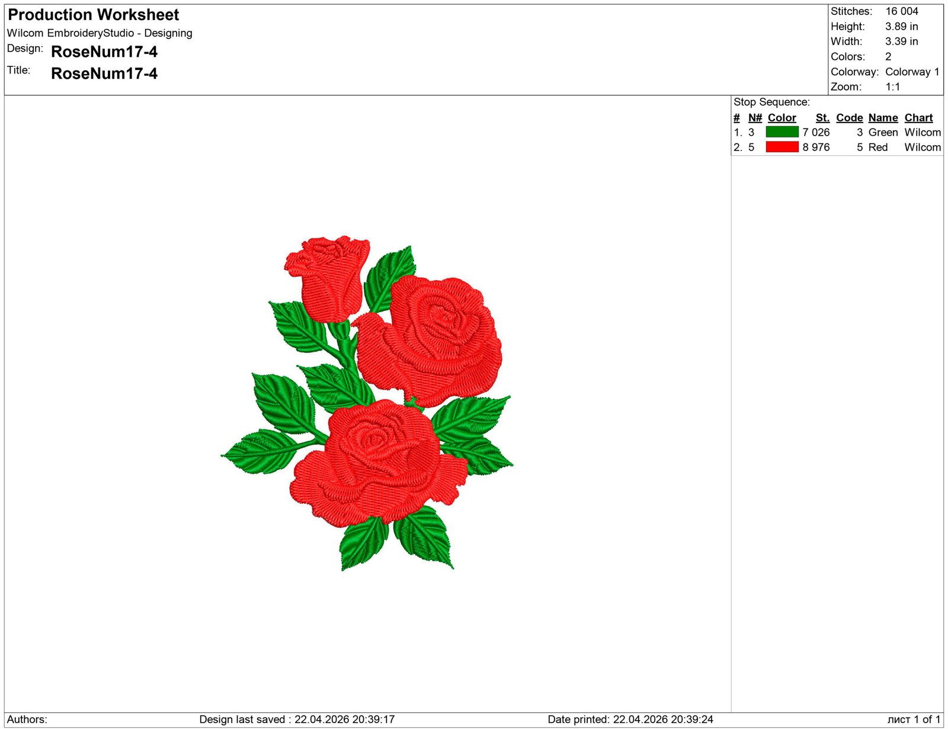Click the Design last saved timestamp
The width and height of the screenshot is (948, 729).
(297, 720)
